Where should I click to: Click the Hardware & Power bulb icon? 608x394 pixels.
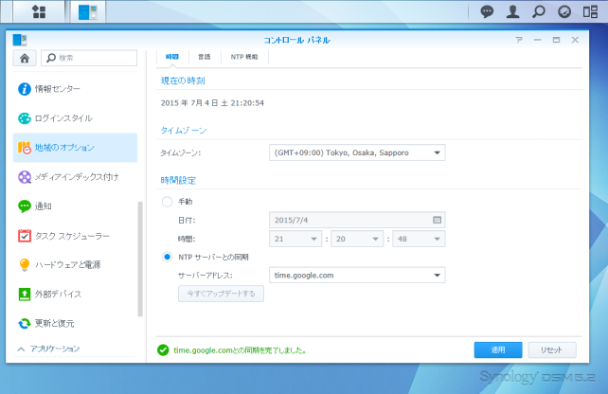[25, 265]
